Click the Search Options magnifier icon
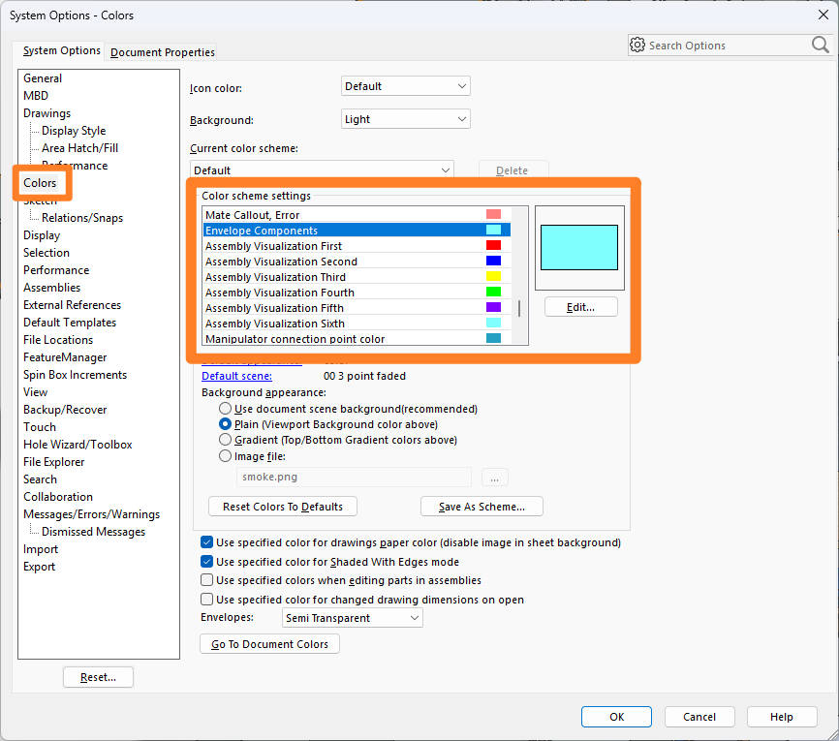 (821, 45)
